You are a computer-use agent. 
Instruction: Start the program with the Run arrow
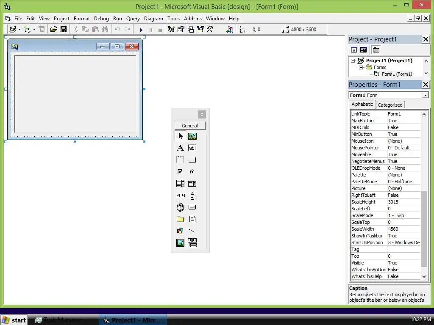point(141,30)
